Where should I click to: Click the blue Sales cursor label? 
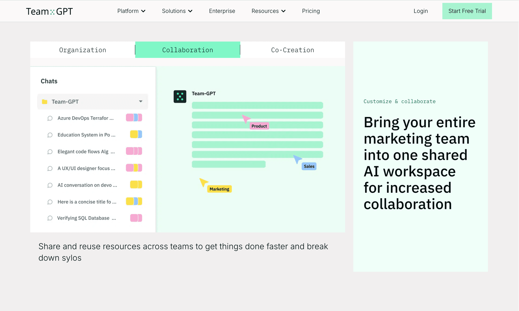click(309, 166)
